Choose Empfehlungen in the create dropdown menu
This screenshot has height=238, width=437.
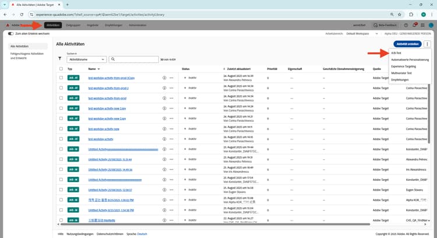(400, 80)
